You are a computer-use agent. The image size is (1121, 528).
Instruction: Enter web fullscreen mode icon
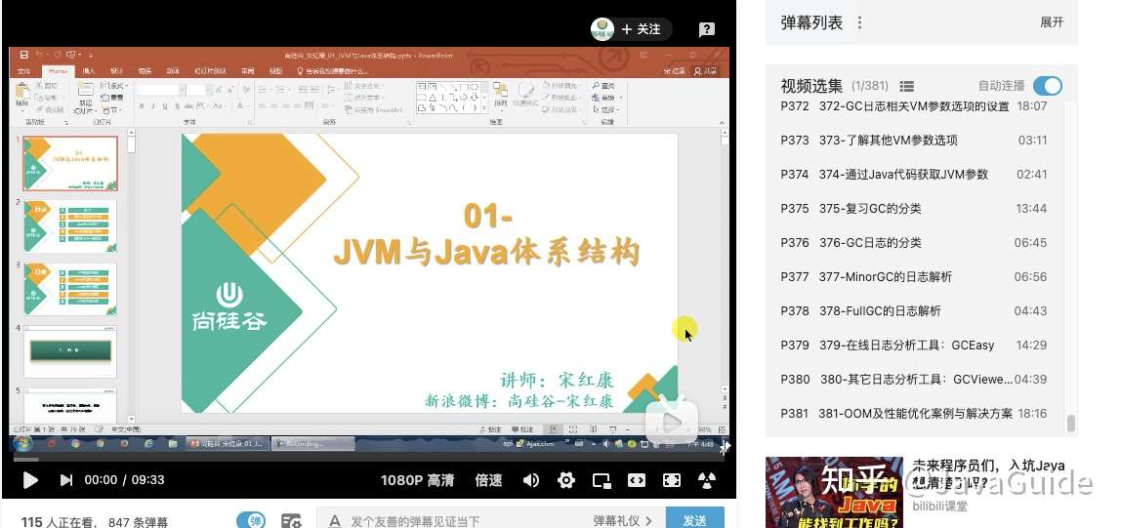671,480
